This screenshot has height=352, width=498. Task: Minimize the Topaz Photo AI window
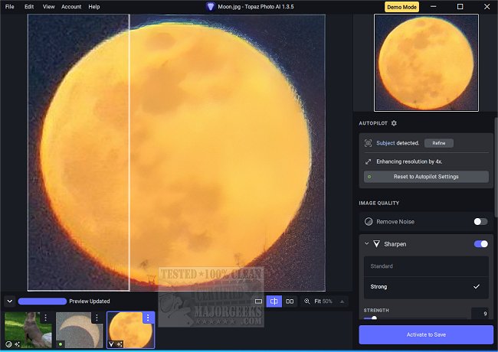tap(433, 7)
